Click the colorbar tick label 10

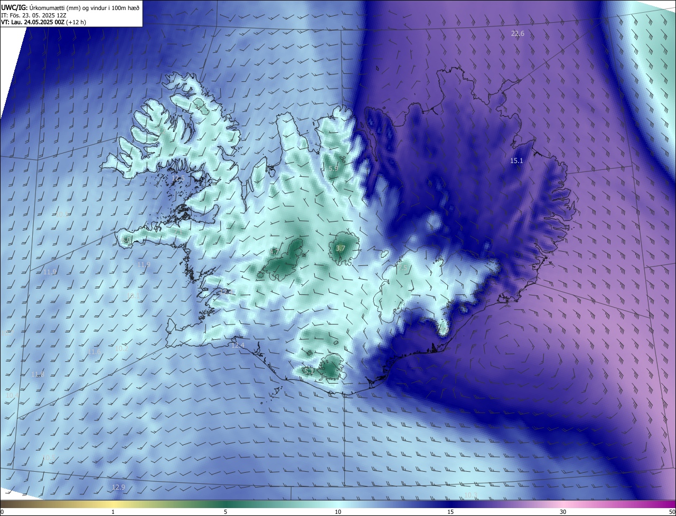coord(338,512)
